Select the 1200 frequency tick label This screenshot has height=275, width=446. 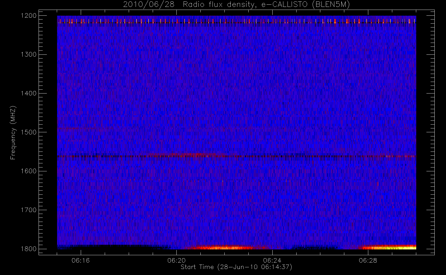[x=28, y=16]
